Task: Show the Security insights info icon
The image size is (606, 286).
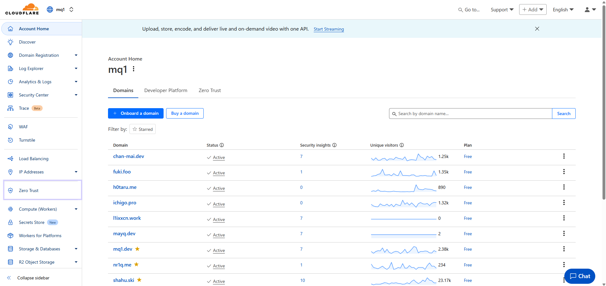Action: (x=334, y=145)
